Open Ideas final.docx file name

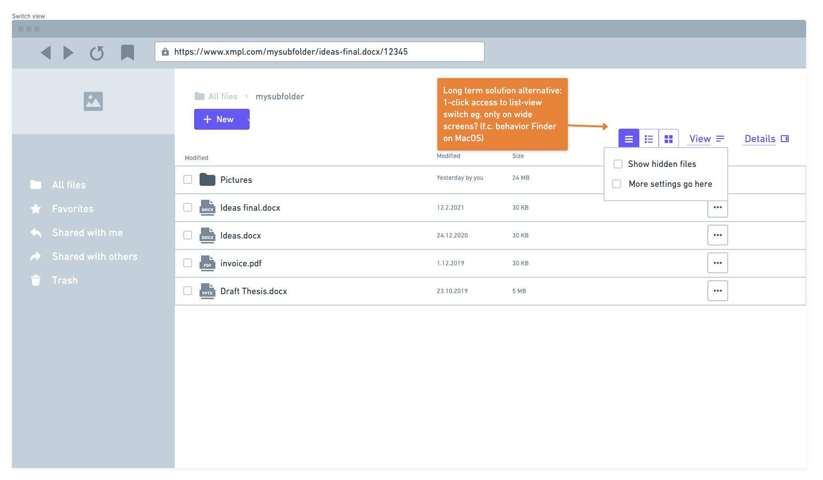pyautogui.click(x=250, y=208)
